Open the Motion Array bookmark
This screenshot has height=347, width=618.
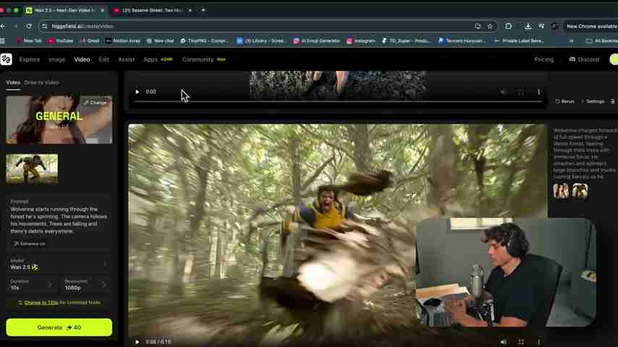tap(123, 40)
